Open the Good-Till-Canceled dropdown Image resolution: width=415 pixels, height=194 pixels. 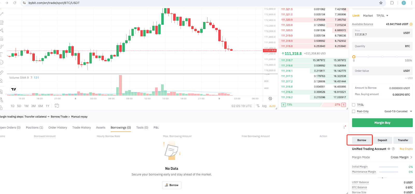click(398, 111)
